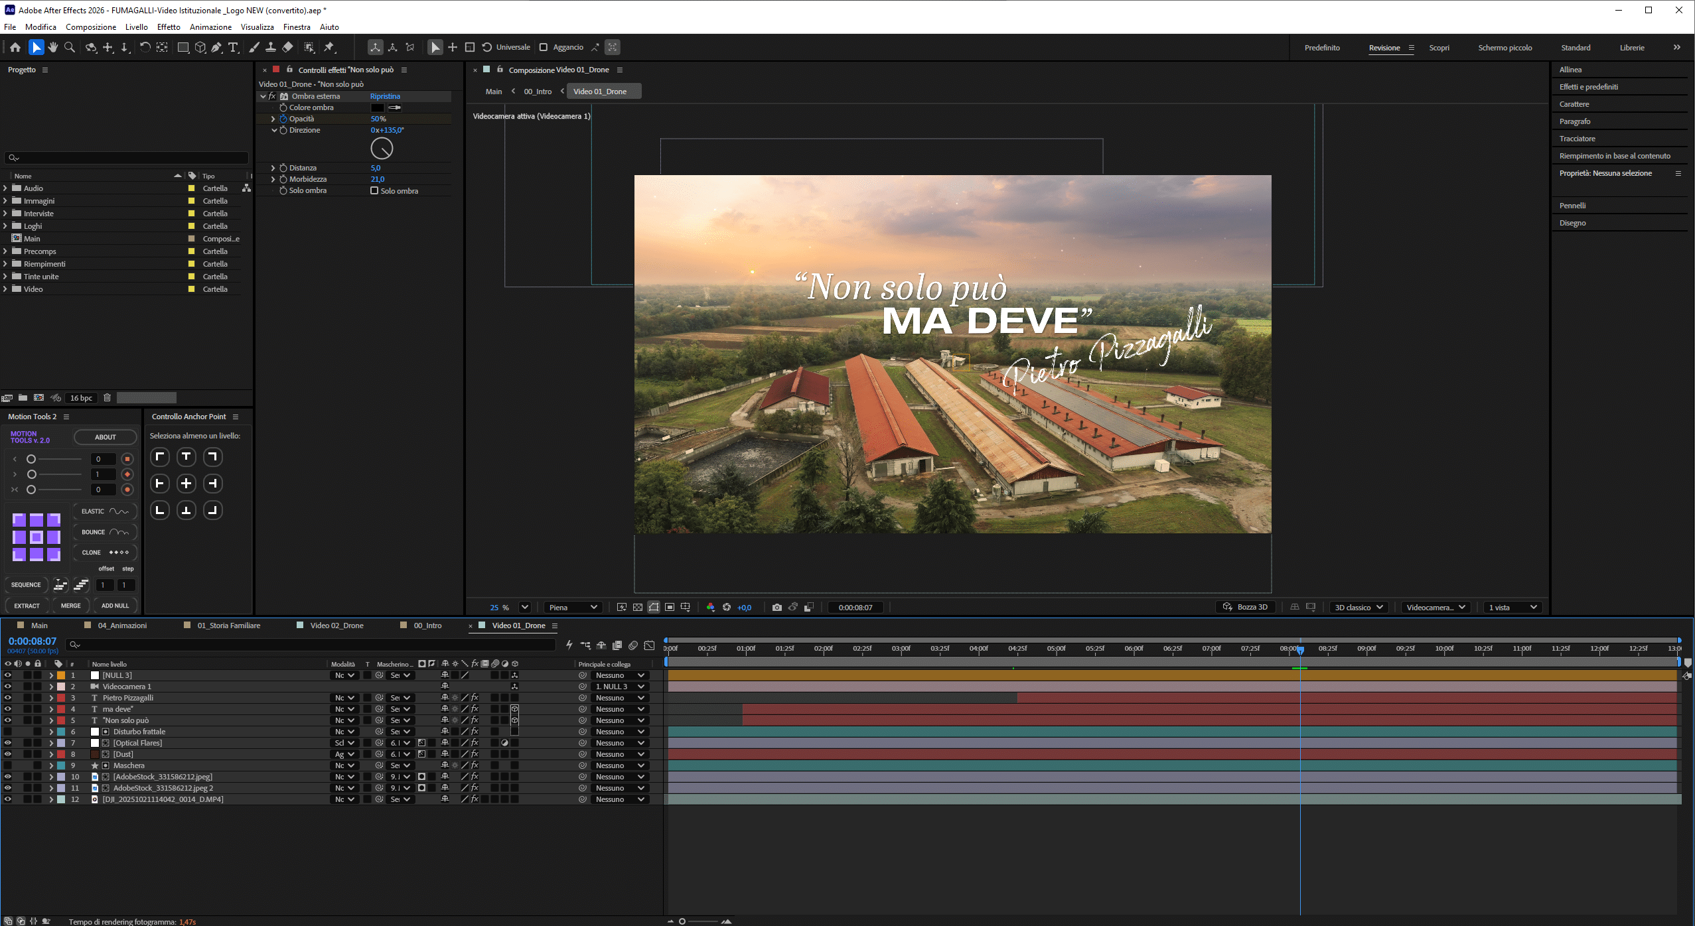The width and height of the screenshot is (1695, 926).
Task: Hide the Pietro Pizzagalli layer
Action: click(8, 698)
